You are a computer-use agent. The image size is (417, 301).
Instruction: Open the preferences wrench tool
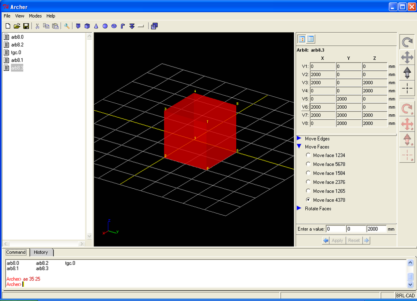pyautogui.click(x=67, y=26)
